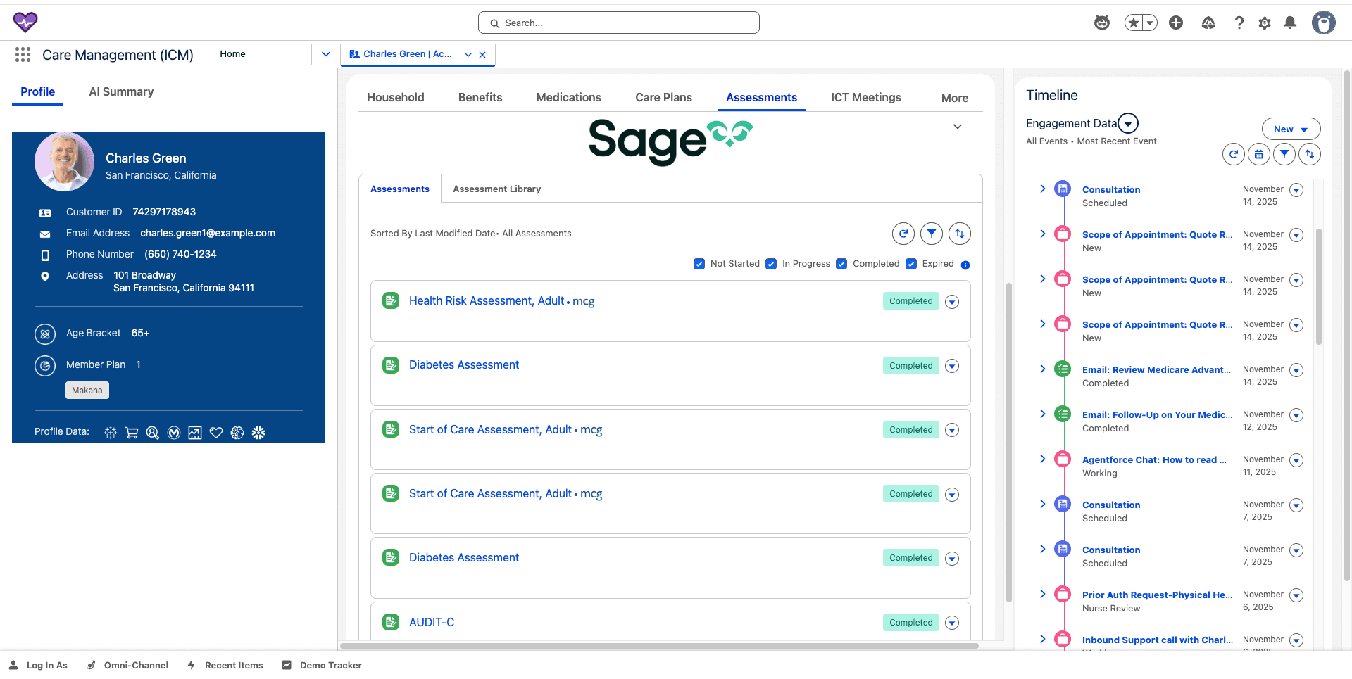Open Recent Items in utility bar
This screenshot has width=1352, height=679.
coord(225,665)
